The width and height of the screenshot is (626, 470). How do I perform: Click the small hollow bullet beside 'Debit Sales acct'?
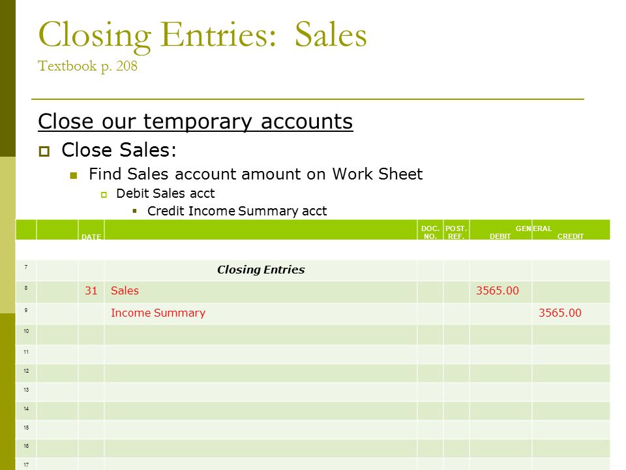click(x=104, y=195)
